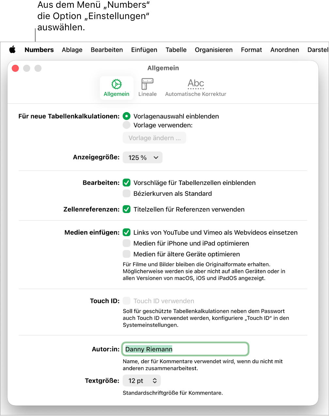Click 'Standardschriftgröße für Kommentare.' text

click(173, 393)
